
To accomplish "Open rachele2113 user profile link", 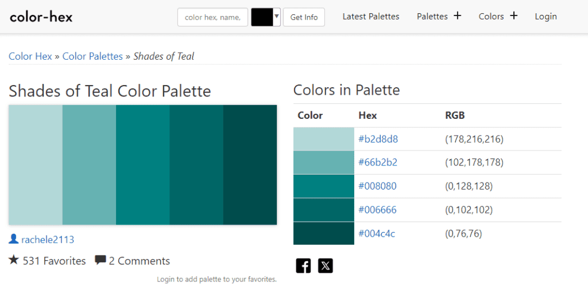I will click(48, 239).
